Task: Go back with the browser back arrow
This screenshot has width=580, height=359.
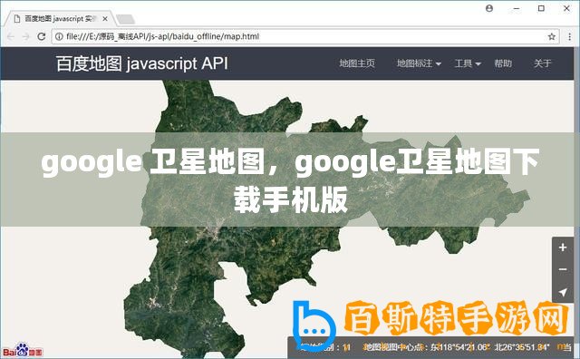Action: (x=10, y=36)
